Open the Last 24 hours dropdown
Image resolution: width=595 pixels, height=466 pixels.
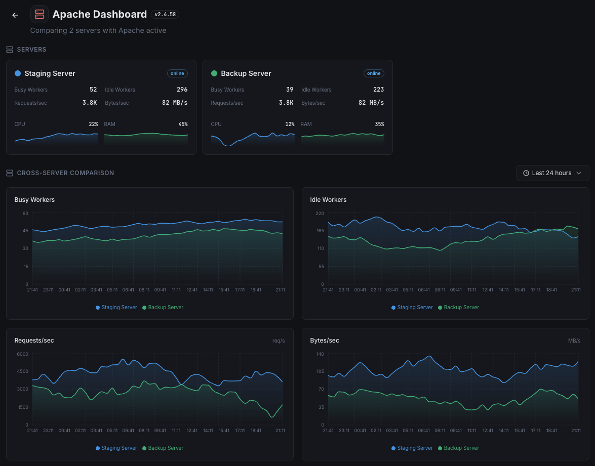point(552,173)
